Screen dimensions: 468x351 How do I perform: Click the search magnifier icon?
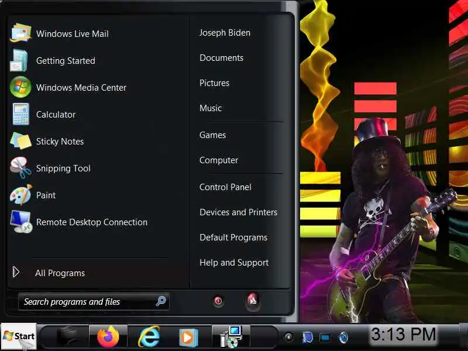coord(161,301)
